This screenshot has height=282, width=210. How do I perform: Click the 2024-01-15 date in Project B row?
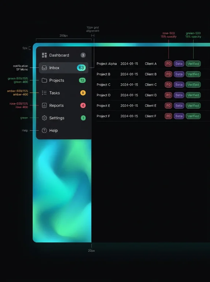click(x=129, y=74)
